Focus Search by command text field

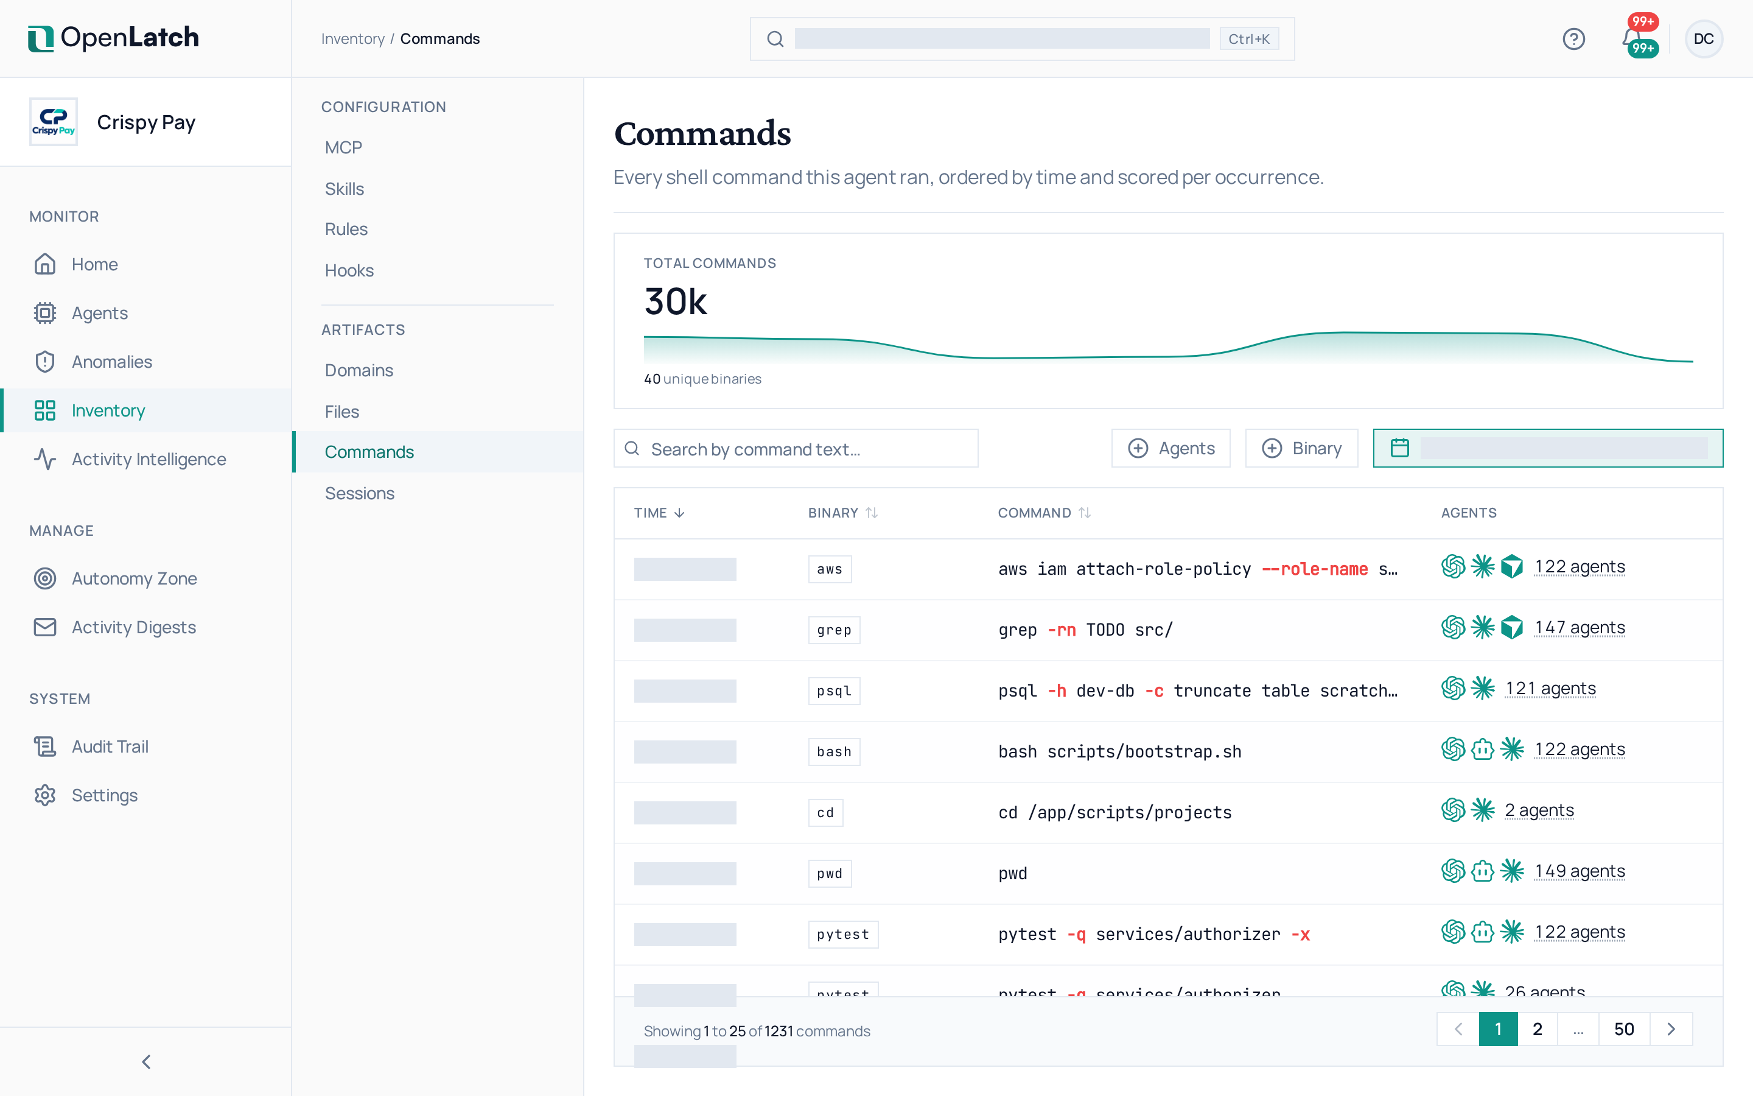(796, 449)
